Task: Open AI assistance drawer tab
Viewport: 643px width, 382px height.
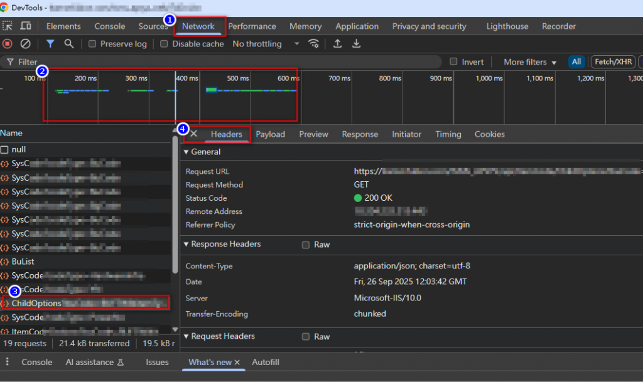Action: click(x=94, y=363)
